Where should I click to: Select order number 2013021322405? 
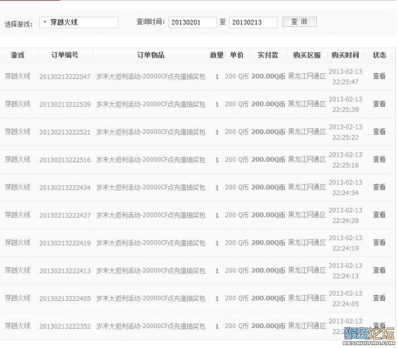(x=65, y=299)
